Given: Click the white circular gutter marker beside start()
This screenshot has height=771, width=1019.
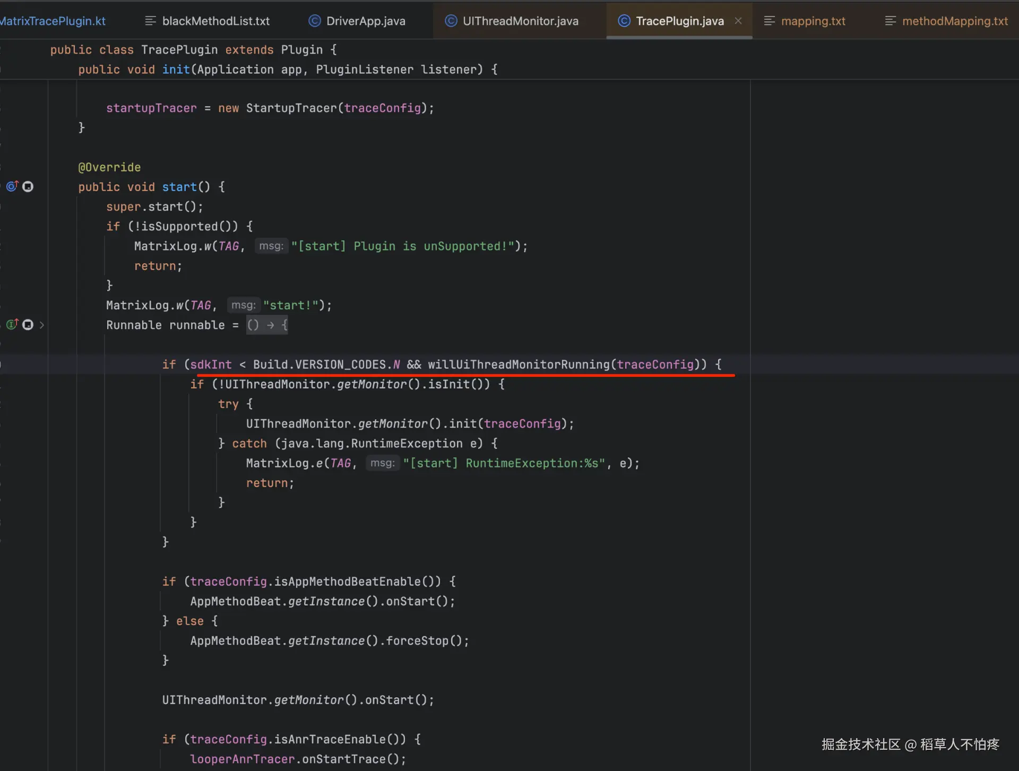Looking at the screenshot, I should click(x=28, y=187).
